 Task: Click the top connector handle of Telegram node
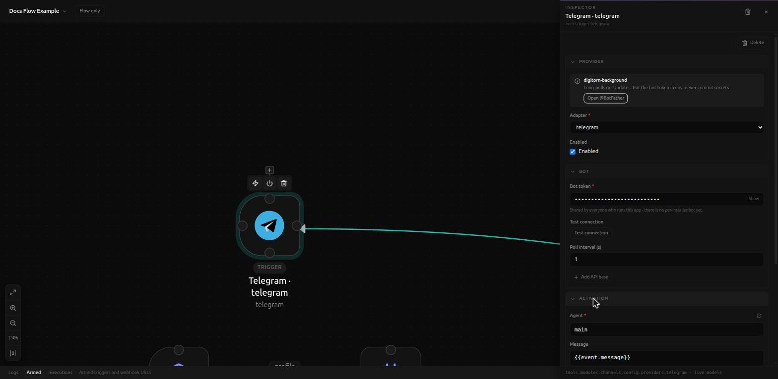pos(269,199)
